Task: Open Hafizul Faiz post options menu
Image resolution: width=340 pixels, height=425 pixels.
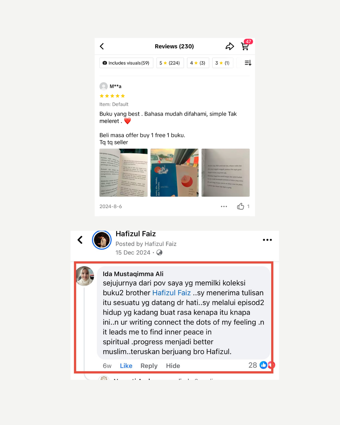Action: tap(267, 240)
